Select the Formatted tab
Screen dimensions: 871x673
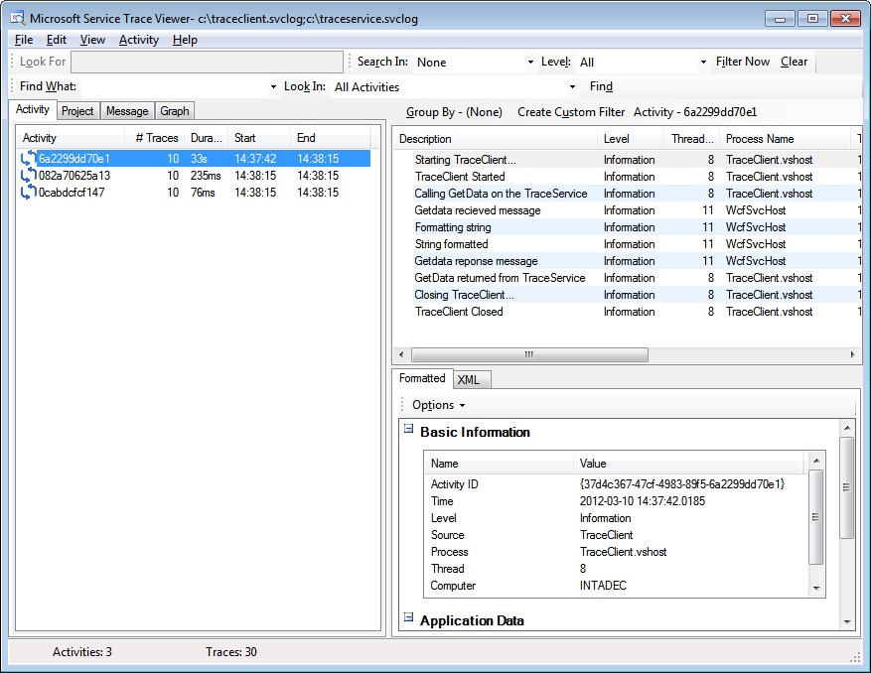[422, 378]
